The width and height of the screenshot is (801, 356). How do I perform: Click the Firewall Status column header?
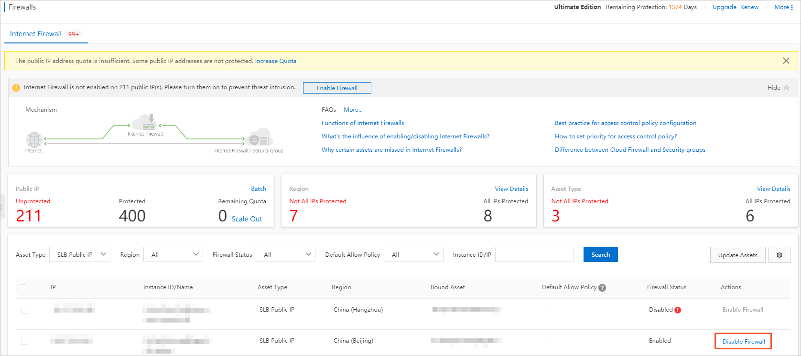coord(667,287)
